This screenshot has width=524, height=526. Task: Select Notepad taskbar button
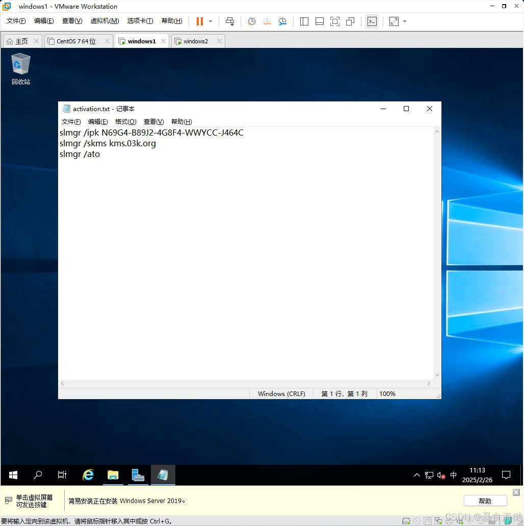(163, 475)
